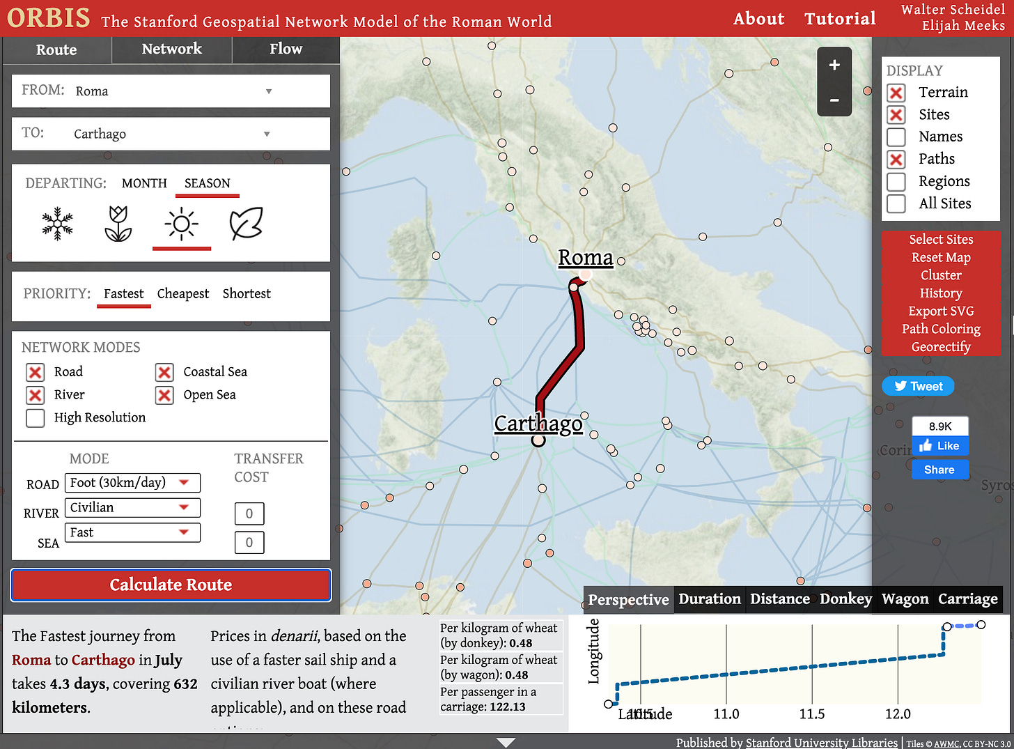Click the Roma site marker on map
Image resolution: width=1014 pixels, height=749 pixels.
point(586,276)
